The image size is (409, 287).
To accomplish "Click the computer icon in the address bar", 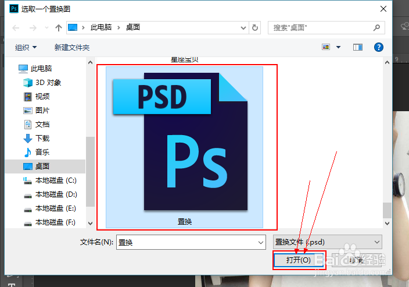I will pos(73,27).
